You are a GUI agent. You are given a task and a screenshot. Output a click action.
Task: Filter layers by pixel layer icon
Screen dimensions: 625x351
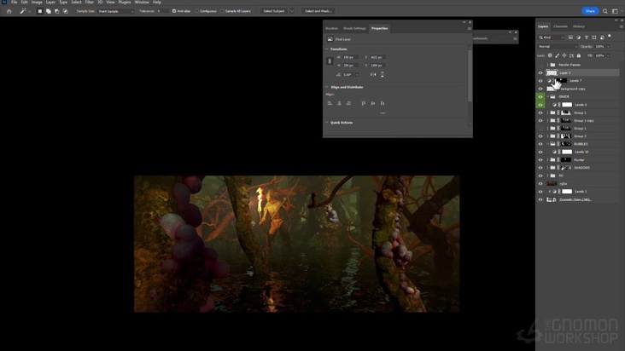(570, 37)
